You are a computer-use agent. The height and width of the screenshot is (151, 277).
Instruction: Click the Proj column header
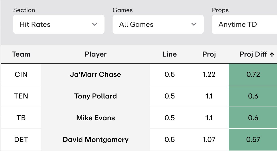click(209, 54)
